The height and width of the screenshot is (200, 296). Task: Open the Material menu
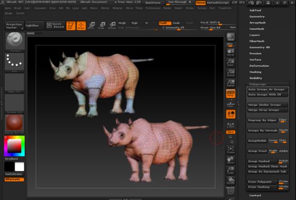(117, 9)
